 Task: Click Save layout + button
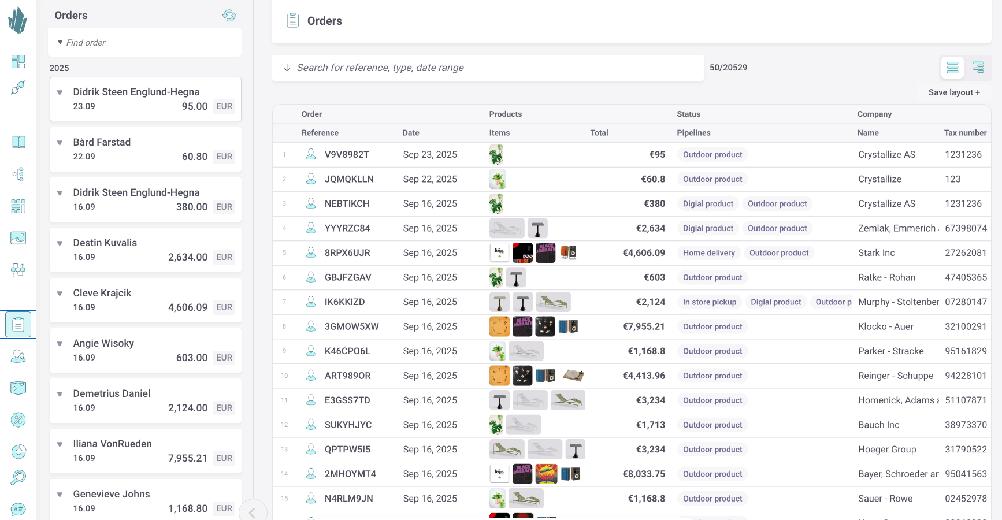pos(954,92)
